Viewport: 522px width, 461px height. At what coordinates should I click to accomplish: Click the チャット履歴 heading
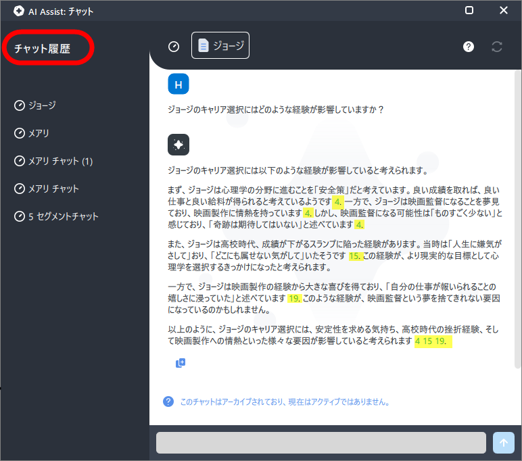pyautogui.click(x=43, y=49)
